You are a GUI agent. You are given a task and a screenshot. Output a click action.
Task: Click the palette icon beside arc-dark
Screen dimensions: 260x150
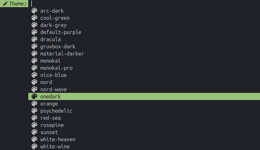[x=34, y=11]
